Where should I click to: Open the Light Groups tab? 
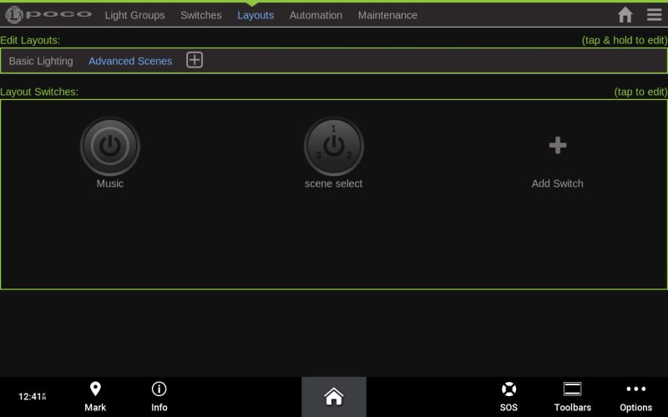(134, 15)
